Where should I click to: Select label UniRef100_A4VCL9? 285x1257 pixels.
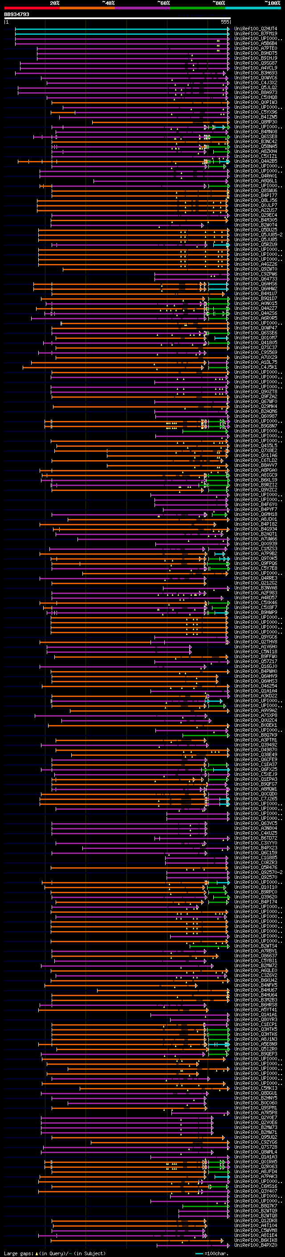[x=255, y=68]
